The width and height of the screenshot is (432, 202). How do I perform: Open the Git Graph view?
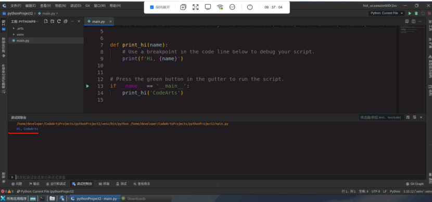[415, 184]
